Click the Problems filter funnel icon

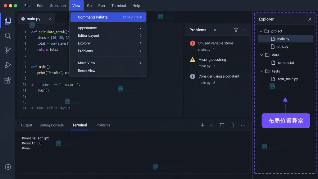[236, 30]
